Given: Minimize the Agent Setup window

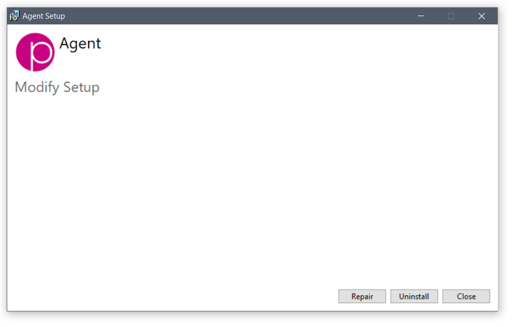Looking at the screenshot, I should (x=421, y=16).
